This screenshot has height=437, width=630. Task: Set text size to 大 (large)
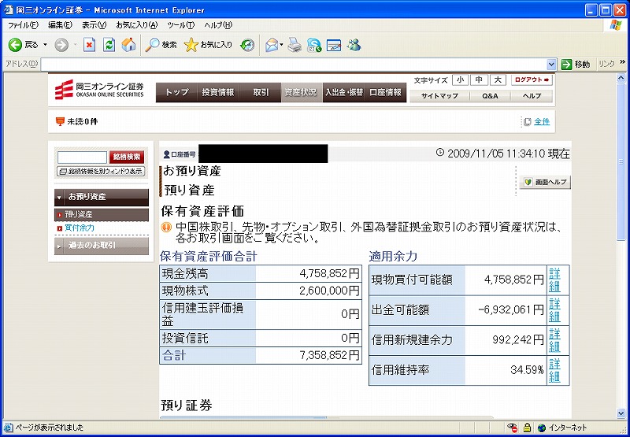point(498,80)
